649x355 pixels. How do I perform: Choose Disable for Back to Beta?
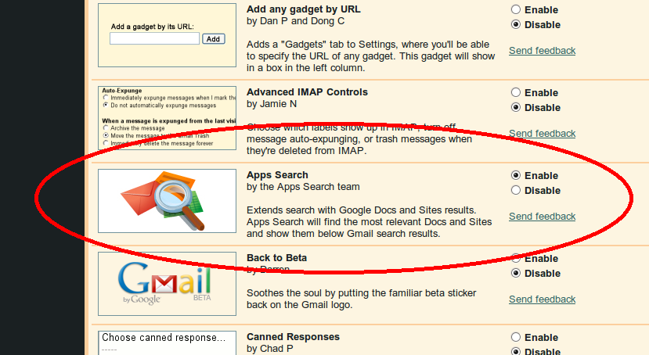[x=515, y=274]
